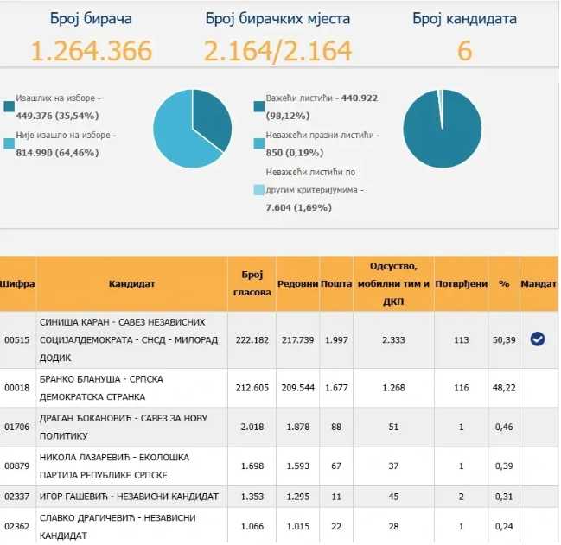The width and height of the screenshot is (561, 545).
Task: Click the Број бирача total 1.264.366
Action: click(x=91, y=51)
